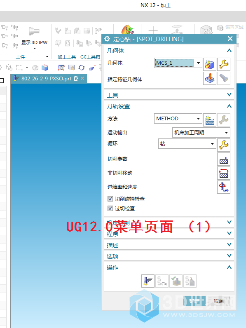Open the 循环 钻 dropdown
Screen dimensions: 246x328
[x=187, y=144]
